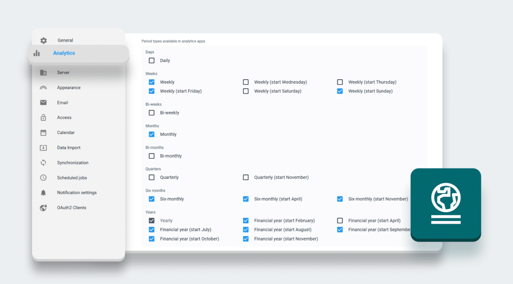Screen dimensions: 513x284
Task: Click the 'Six months' group label
Action: tap(155, 190)
